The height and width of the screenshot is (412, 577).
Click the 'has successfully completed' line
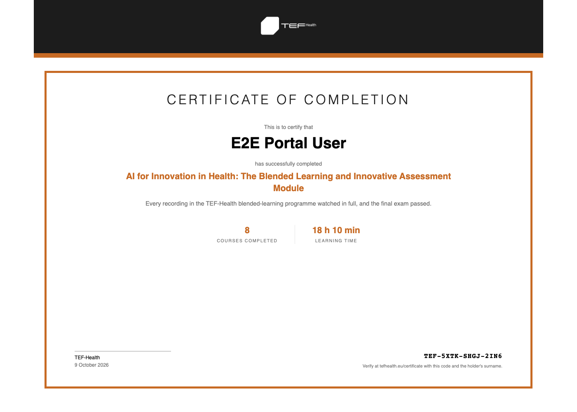click(288, 164)
